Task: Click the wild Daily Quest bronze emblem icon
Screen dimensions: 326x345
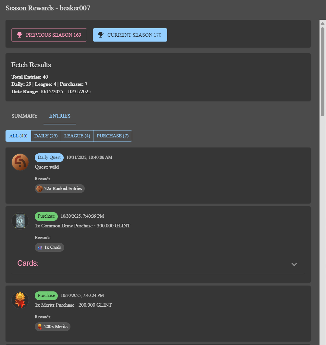Action: point(20,162)
